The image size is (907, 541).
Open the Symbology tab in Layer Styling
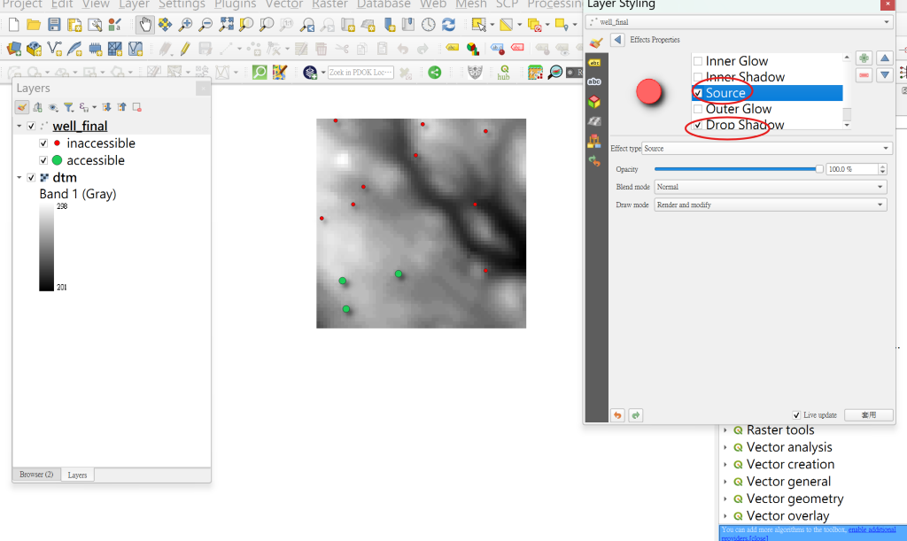coord(595,42)
